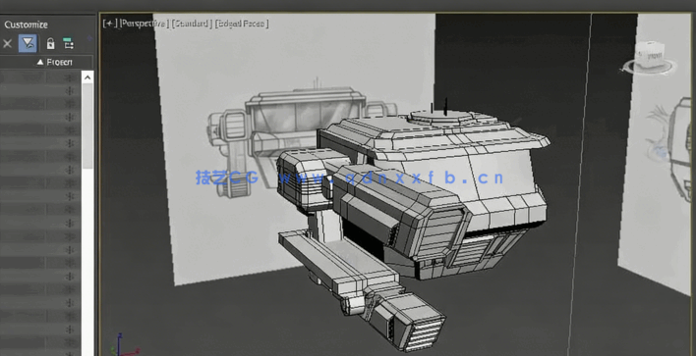This screenshot has width=696, height=356.
Task: Click the padlock lock icon
Action: coord(50,43)
